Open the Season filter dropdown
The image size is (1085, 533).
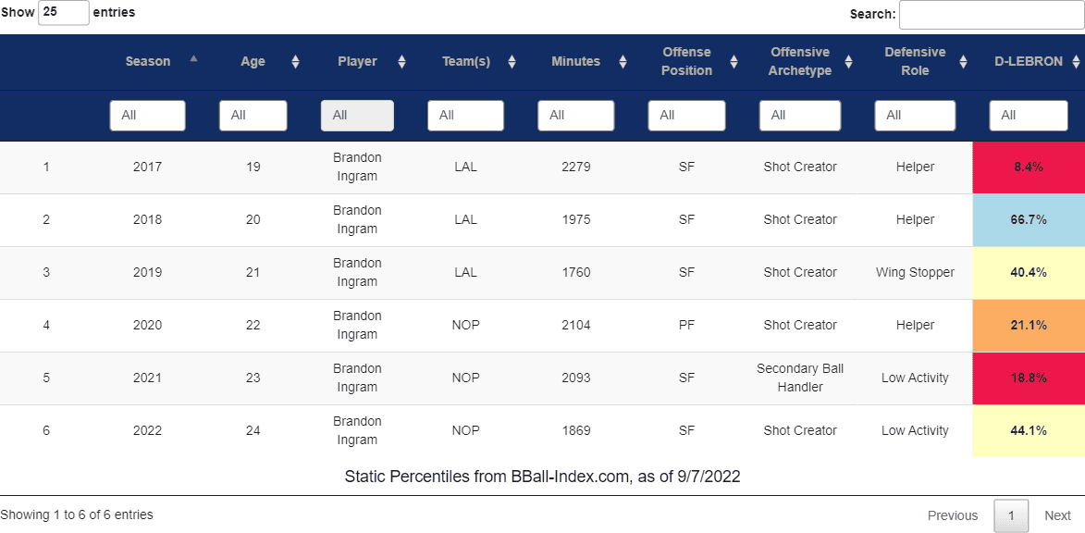point(147,116)
